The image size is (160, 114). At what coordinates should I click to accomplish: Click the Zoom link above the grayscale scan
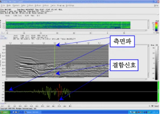(2, 36)
